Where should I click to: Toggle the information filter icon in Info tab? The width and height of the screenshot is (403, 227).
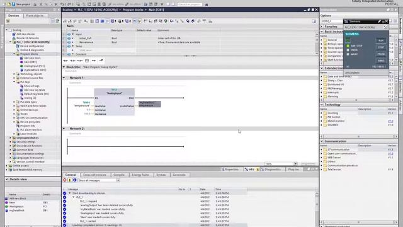tap(74, 180)
